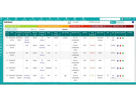Sort by CALL STATUS column header
The width and height of the screenshot is (136, 102).
(92, 34)
